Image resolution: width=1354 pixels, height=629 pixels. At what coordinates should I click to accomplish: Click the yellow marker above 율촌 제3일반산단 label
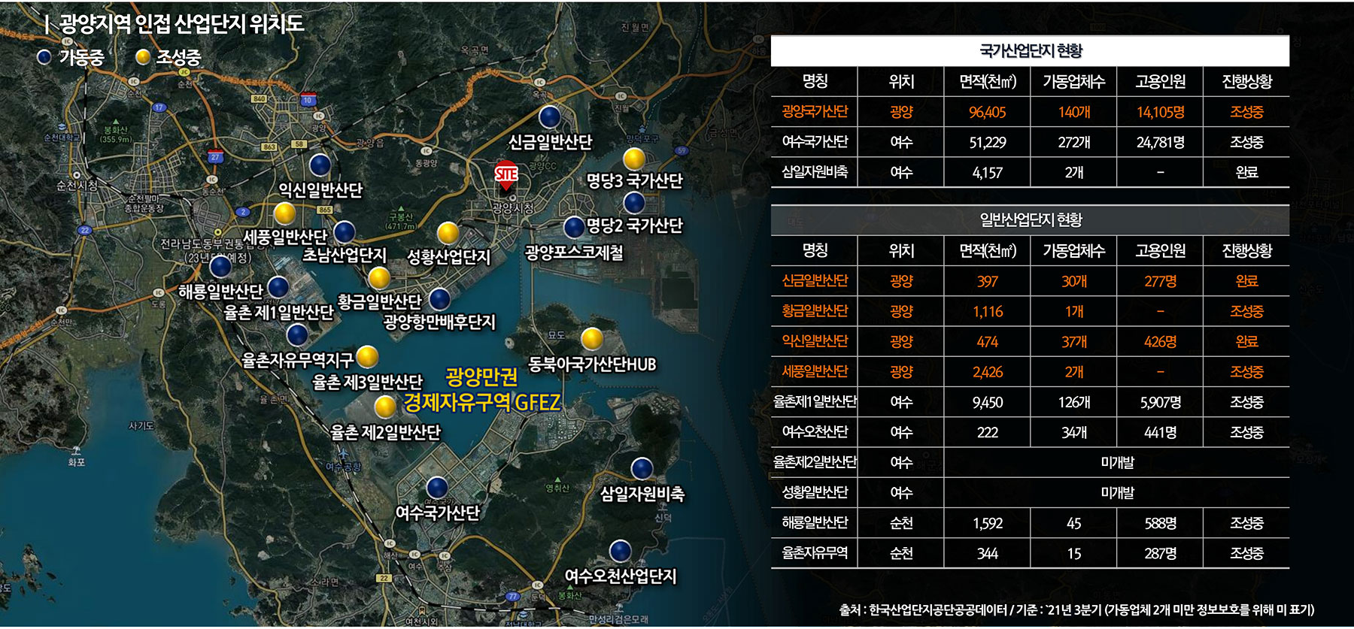(x=367, y=355)
